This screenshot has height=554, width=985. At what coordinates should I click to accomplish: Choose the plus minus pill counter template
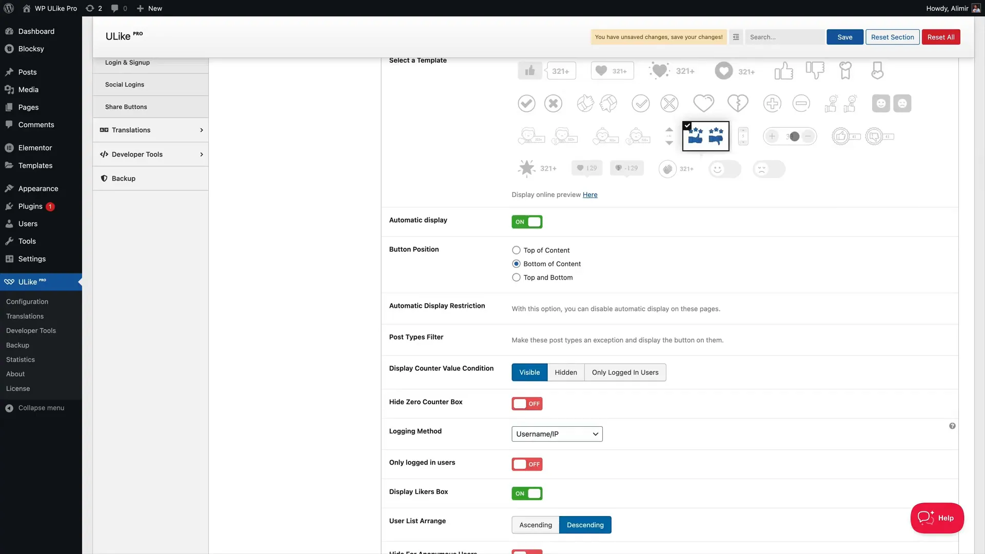tap(790, 136)
